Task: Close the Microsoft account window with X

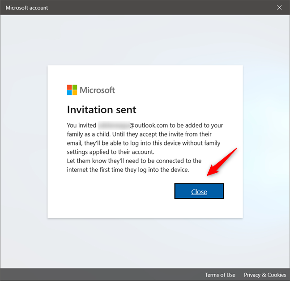Action: (x=279, y=8)
